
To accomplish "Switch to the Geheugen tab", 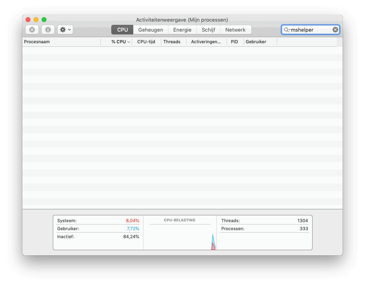I will [x=150, y=30].
